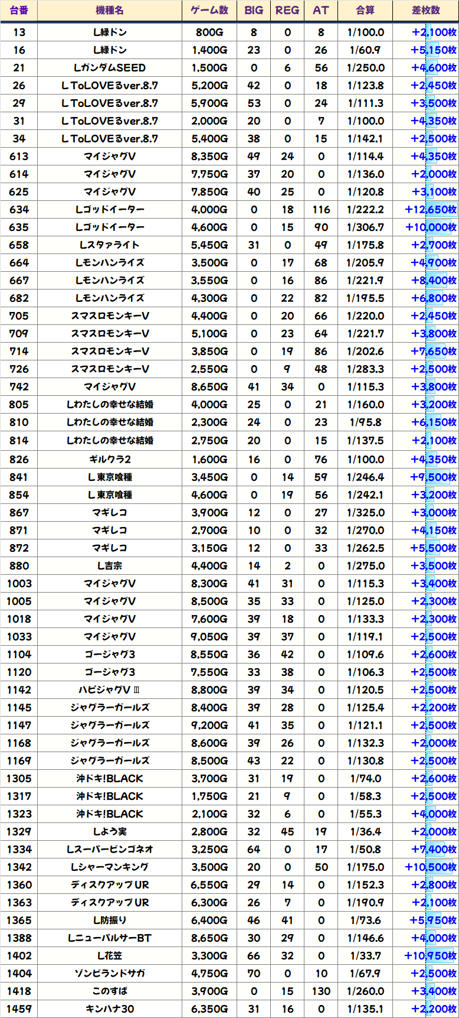The image size is (459, 1018).
Task: Select machine number 705
Action: [19, 316]
